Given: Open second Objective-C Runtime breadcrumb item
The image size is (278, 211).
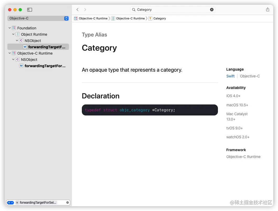Looking at the screenshot, I should (130, 18).
